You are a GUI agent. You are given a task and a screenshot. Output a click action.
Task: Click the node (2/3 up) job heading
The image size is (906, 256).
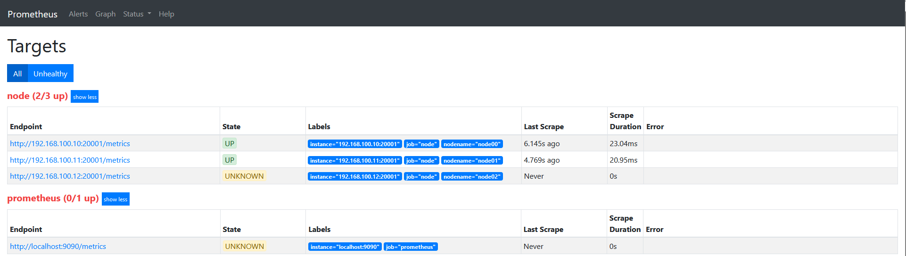pyautogui.click(x=38, y=96)
